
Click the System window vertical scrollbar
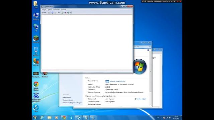coord(150,72)
